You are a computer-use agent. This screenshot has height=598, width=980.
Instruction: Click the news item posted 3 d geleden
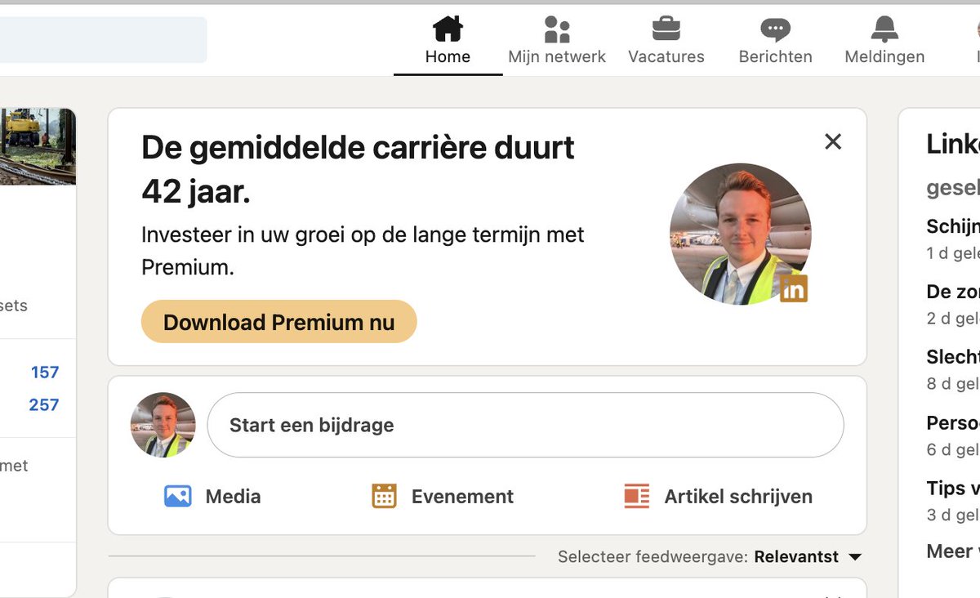point(953,501)
